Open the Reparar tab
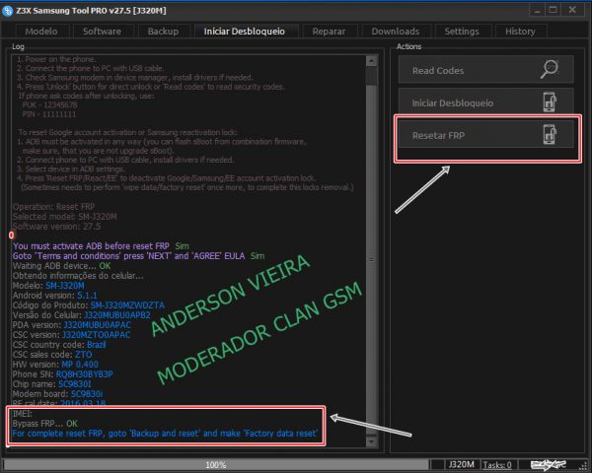The image size is (592, 473). click(329, 32)
